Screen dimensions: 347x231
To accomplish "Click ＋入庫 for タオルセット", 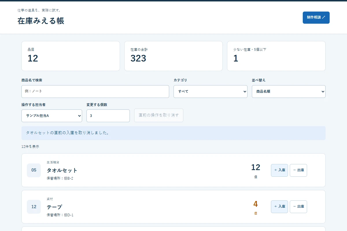I will pos(279,170).
